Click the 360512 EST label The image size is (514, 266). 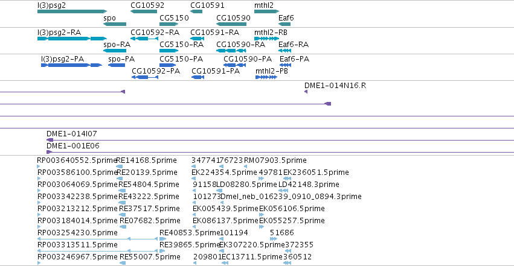tap(298, 257)
